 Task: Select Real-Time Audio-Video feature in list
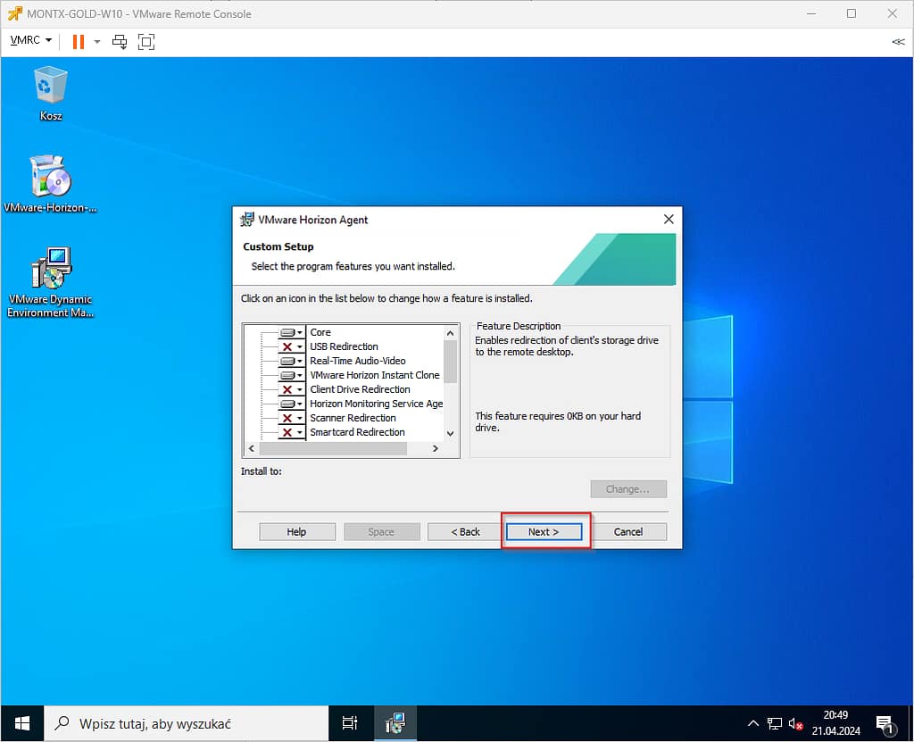(357, 361)
